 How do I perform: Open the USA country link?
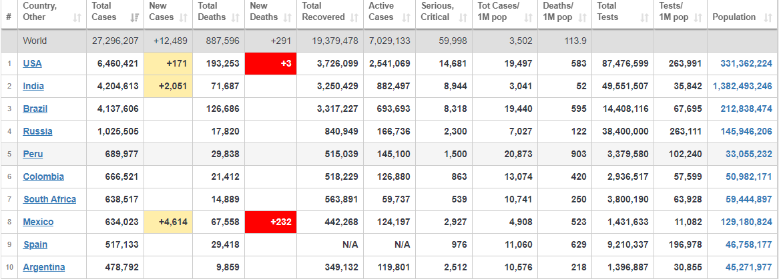(32, 63)
